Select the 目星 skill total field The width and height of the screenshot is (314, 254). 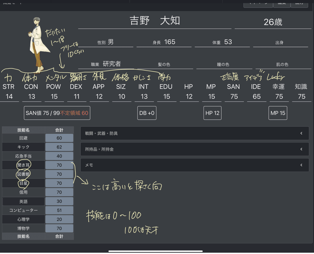tap(59, 183)
